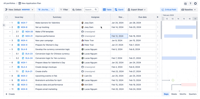Click blue Gantt bar for DLA-24
The image size is (200, 99).
[179, 58]
